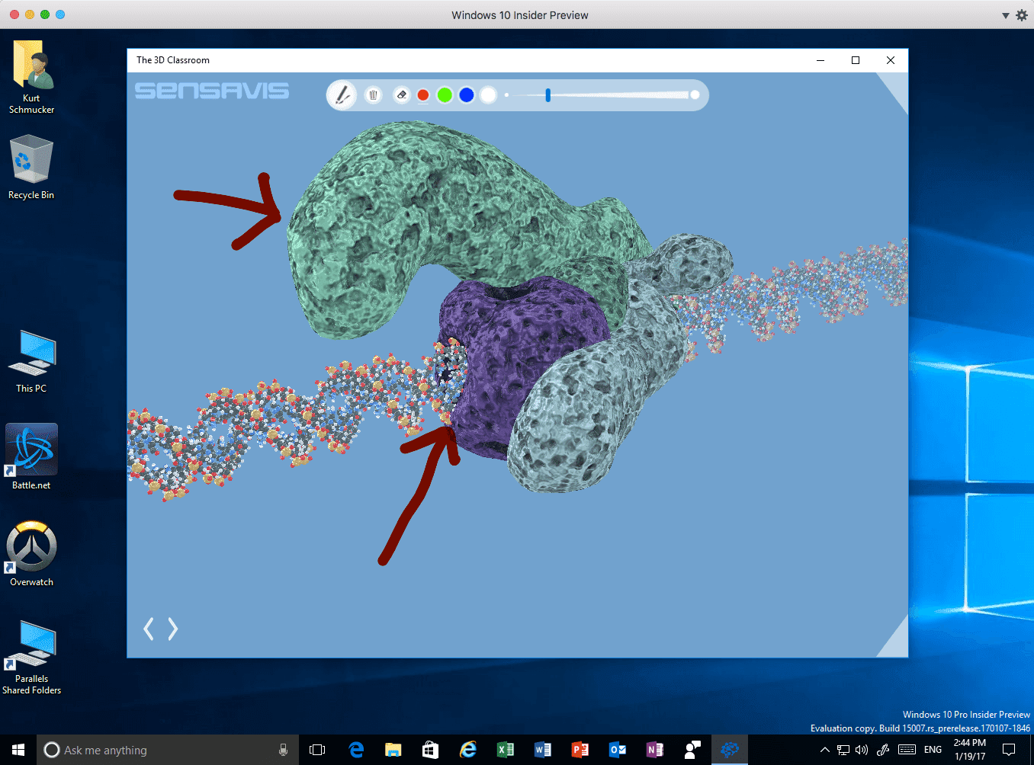1034x765 pixels.
Task: Launch Excel from taskbar
Action: tap(505, 750)
